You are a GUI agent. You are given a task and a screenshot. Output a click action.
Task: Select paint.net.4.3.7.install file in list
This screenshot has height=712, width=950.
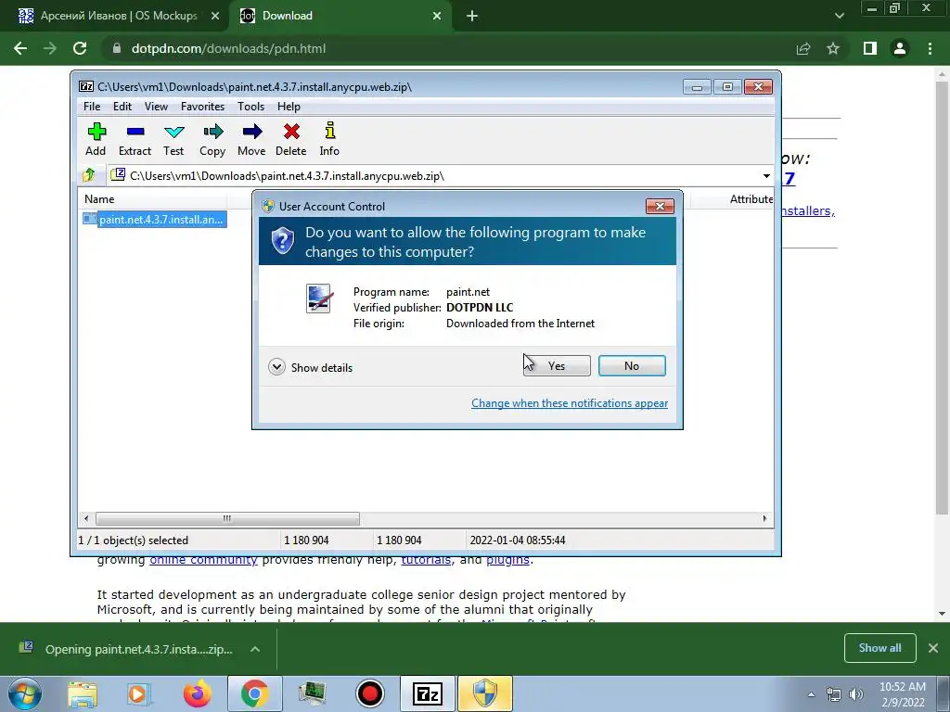pyautogui.click(x=155, y=219)
